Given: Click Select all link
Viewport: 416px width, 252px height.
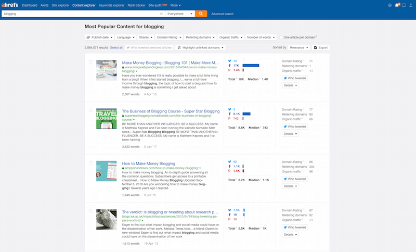Looking at the screenshot, I should click(x=116, y=47).
